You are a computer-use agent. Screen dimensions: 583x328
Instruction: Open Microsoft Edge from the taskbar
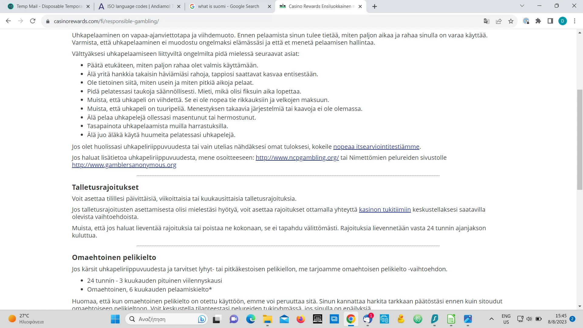point(251,319)
